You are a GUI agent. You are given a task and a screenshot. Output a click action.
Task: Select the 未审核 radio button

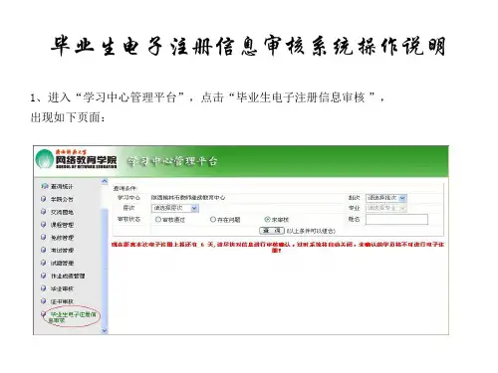click(267, 219)
